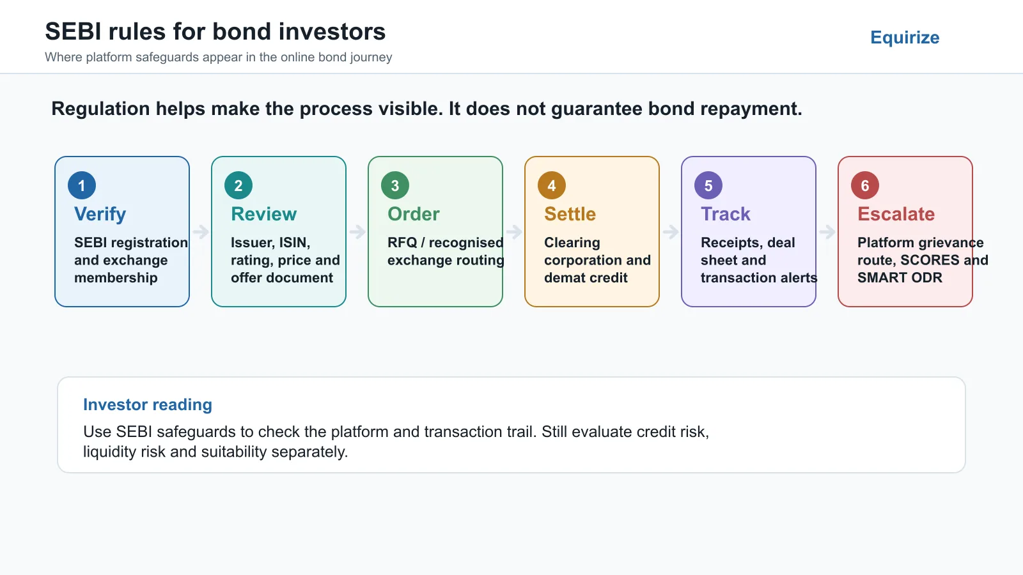Click the Platform grievance route description text

[x=923, y=260]
